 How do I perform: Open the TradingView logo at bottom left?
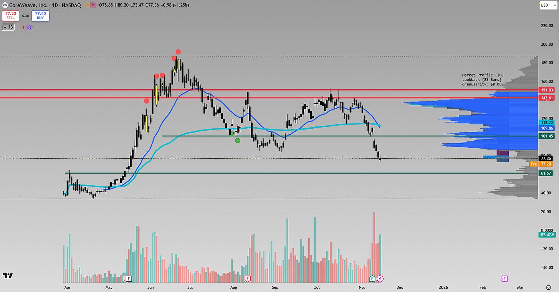(7, 276)
